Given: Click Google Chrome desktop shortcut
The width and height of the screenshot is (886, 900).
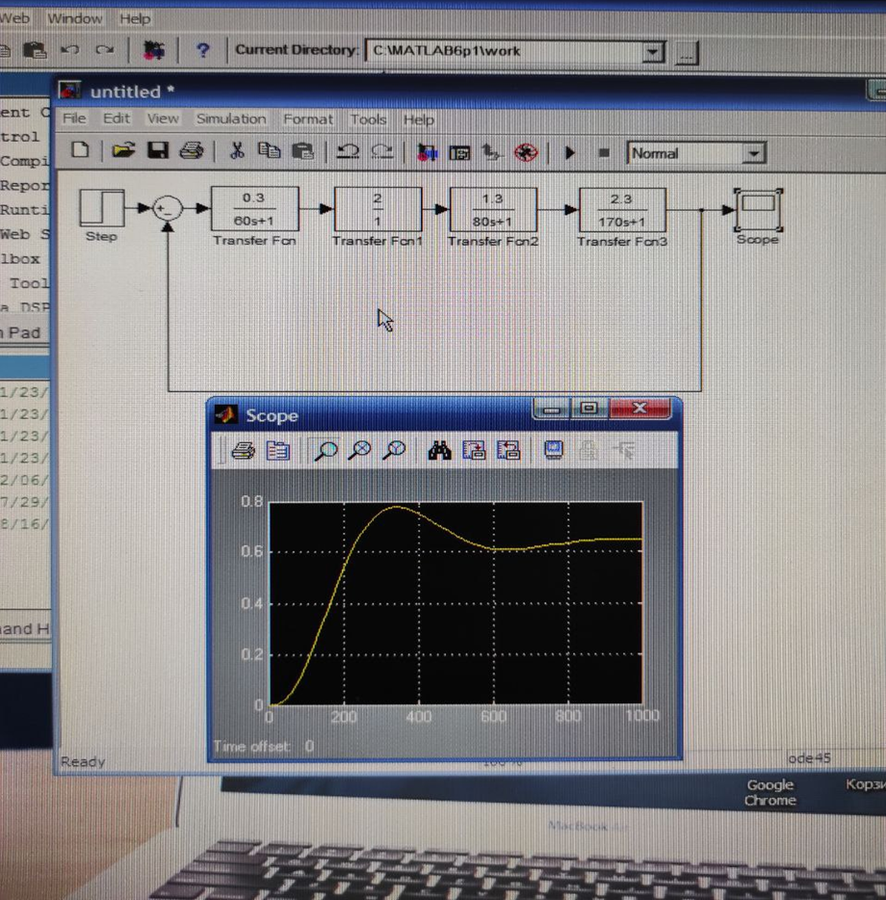Looking at the screenshot, I should (x=770, y=793).
